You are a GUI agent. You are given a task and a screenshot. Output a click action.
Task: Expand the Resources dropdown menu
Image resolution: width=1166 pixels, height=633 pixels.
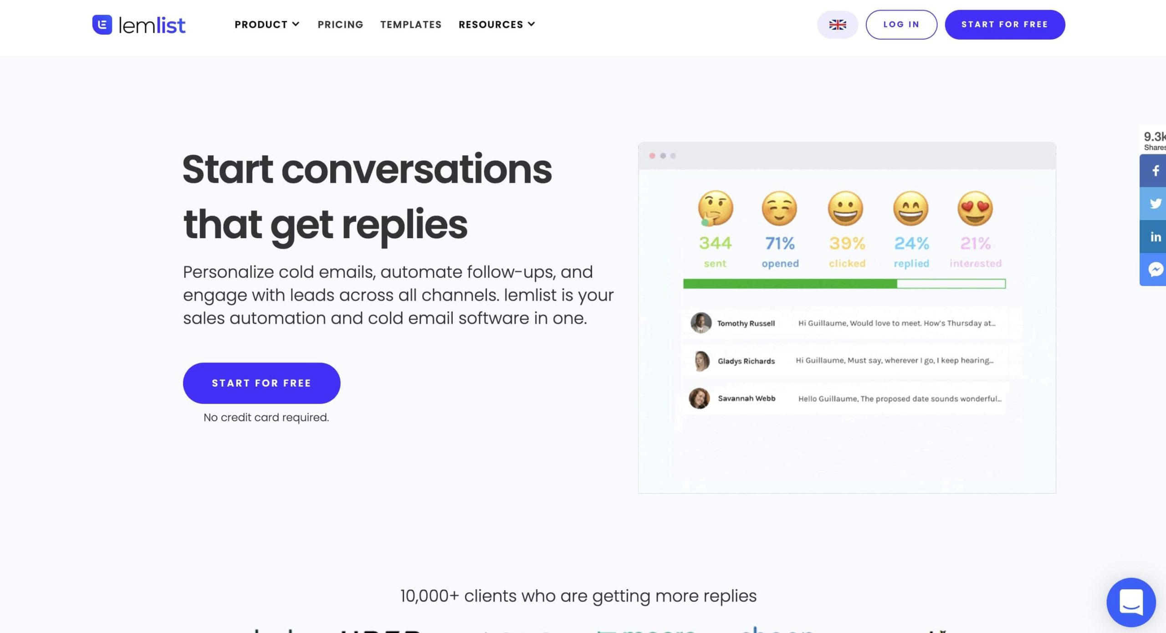(x=496, y=25)
